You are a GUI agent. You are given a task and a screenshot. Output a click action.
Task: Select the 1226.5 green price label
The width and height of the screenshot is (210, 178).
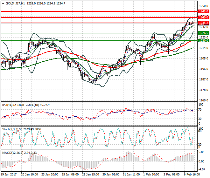click(x=203, y=33)
